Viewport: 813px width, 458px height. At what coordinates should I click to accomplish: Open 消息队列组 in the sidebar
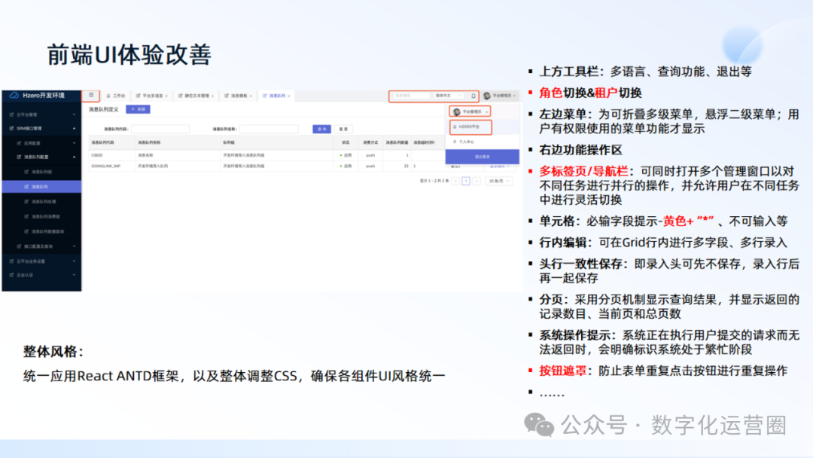tap(41, 172)
